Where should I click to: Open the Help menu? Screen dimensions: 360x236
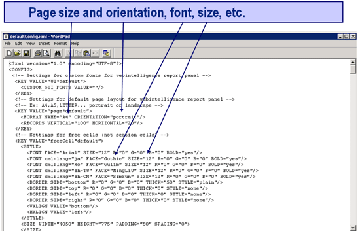coord(75,44)
